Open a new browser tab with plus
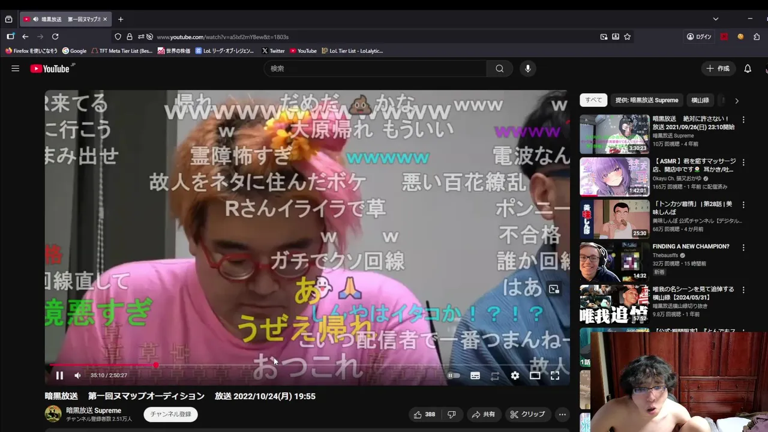768x432 pixels. pos(121,19)
